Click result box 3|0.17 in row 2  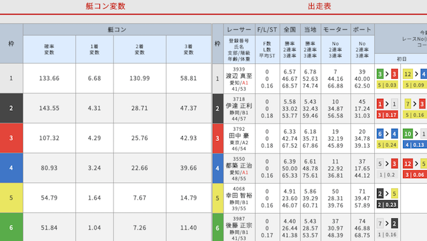coord(387,115)
